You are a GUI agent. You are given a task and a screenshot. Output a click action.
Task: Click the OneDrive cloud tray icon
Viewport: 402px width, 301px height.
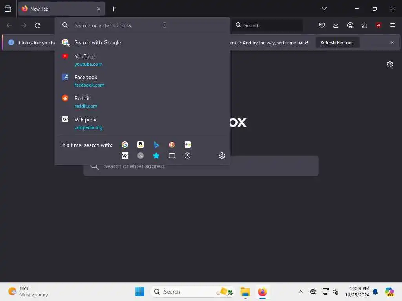click(x=313, y=292)
